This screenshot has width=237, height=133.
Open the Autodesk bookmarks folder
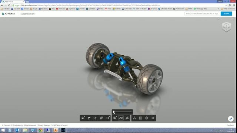click(5, 9)
